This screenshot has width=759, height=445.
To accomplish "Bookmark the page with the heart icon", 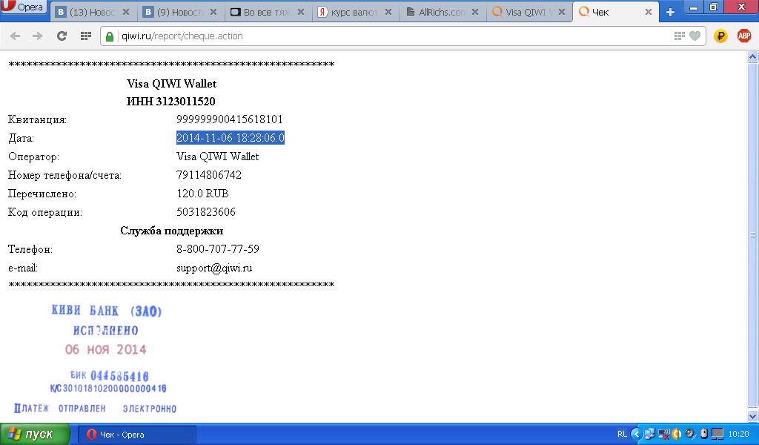I will (x=695, y=36).
